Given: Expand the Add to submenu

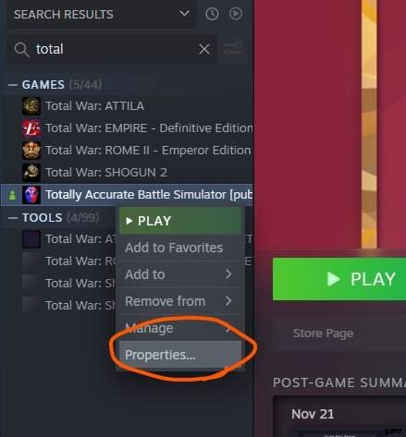Looking at the screenshot, I should pos(179,274).
